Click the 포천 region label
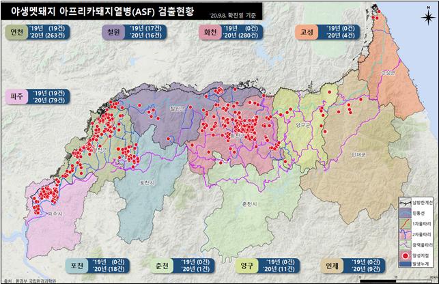The image size is (439, 284). 74,265
